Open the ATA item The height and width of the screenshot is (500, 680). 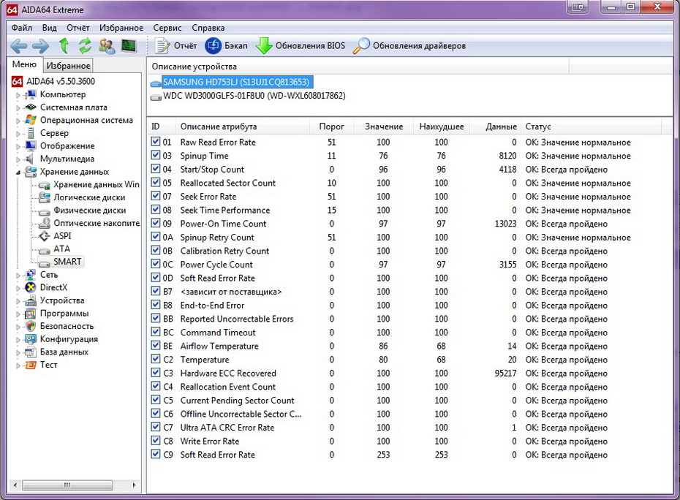tap(61, 249)
